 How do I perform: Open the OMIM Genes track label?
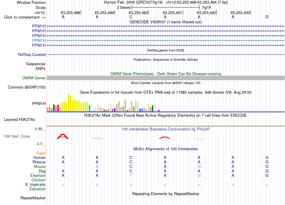coord(34,78)
